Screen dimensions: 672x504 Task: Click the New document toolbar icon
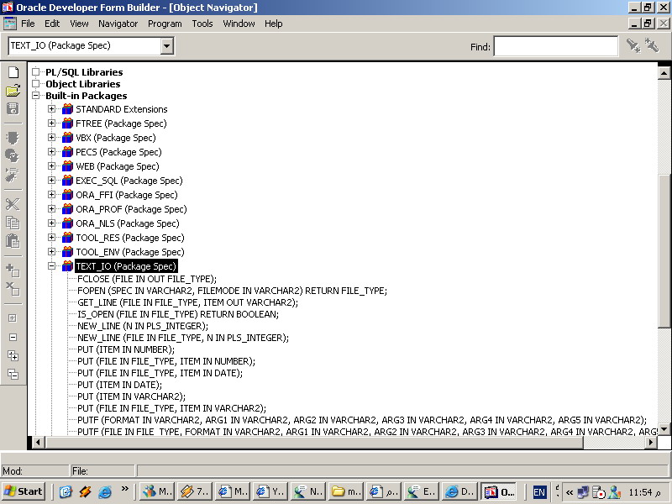click(x=13, y=72)
